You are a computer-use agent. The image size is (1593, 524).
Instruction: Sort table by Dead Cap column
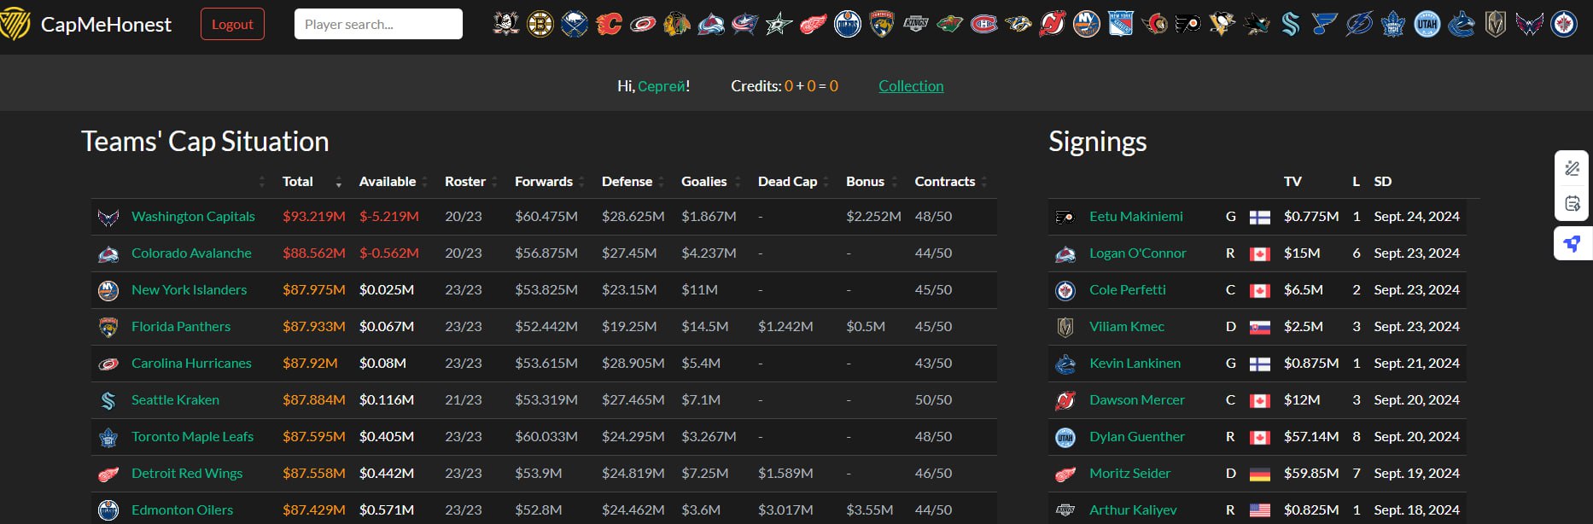pos(793,182)
